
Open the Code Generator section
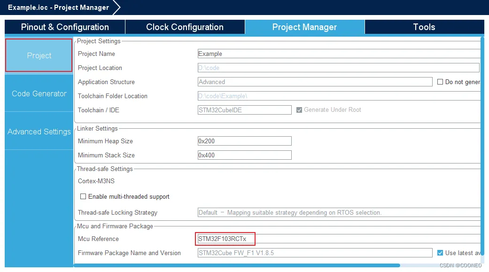pos(39,93)
